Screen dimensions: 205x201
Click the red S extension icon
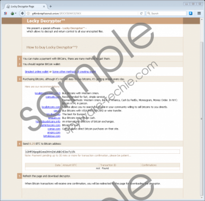coord(6,14)
